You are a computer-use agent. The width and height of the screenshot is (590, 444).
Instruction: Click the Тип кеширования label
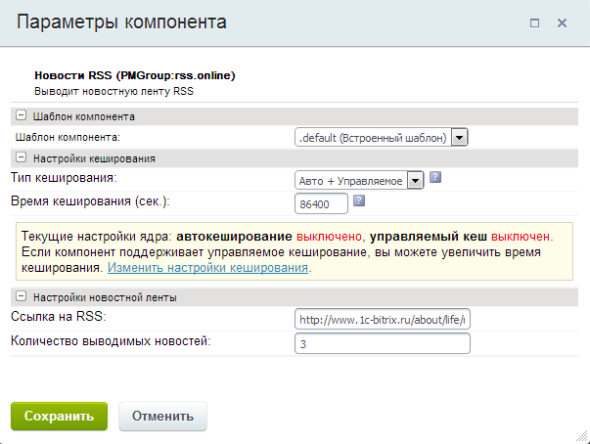(64, 177)
